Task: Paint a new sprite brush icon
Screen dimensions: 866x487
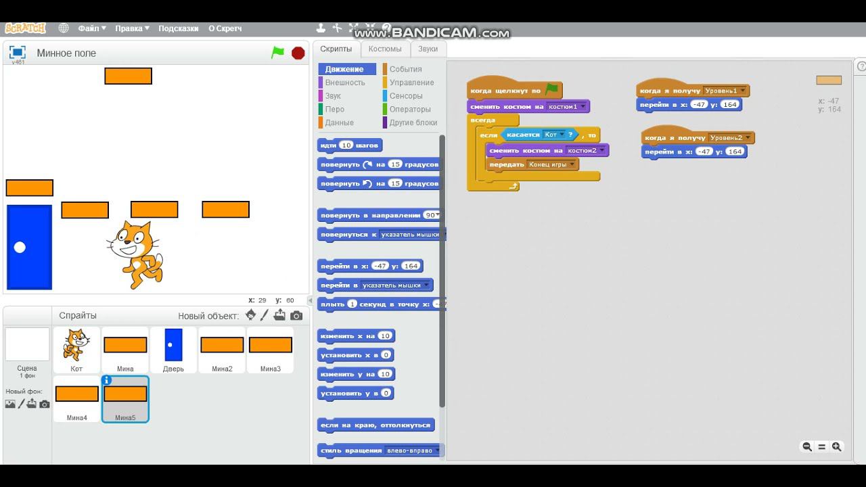Action: point(265,315)
